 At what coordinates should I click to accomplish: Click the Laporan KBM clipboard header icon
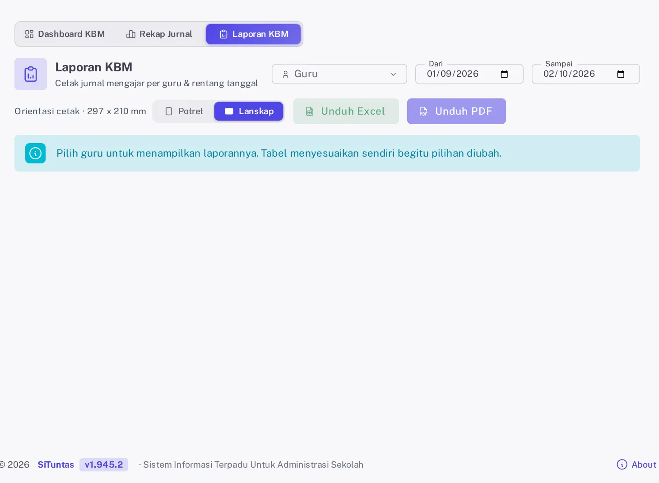coord(31,74)
